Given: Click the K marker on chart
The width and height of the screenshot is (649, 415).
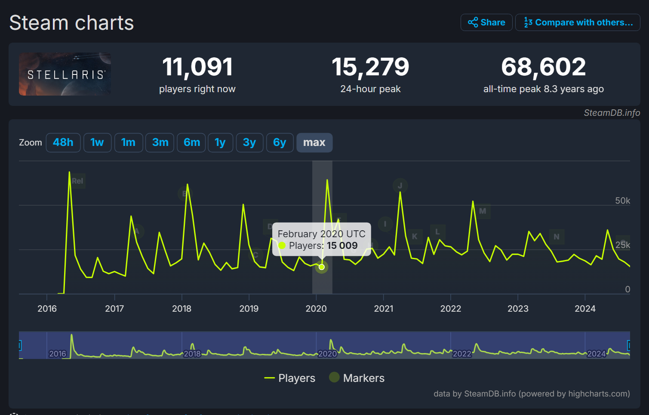Looking at the screenshot, I should click(x=415, y=236).
